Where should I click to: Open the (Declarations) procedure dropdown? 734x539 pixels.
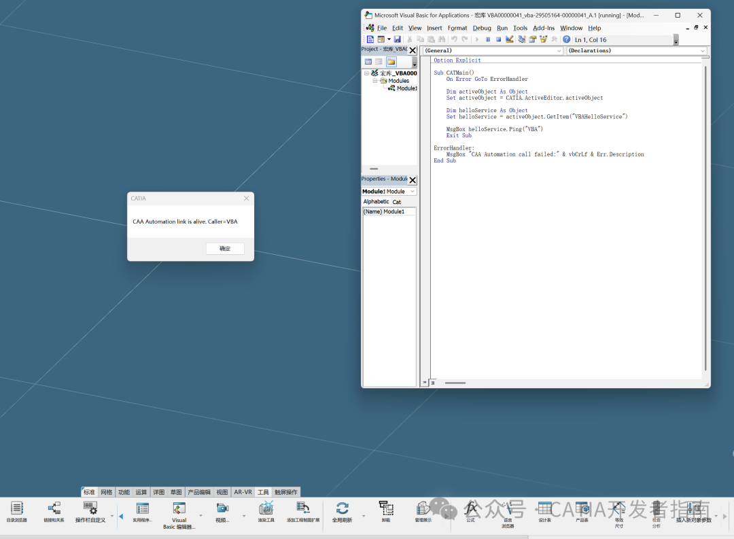click(702, 50)
